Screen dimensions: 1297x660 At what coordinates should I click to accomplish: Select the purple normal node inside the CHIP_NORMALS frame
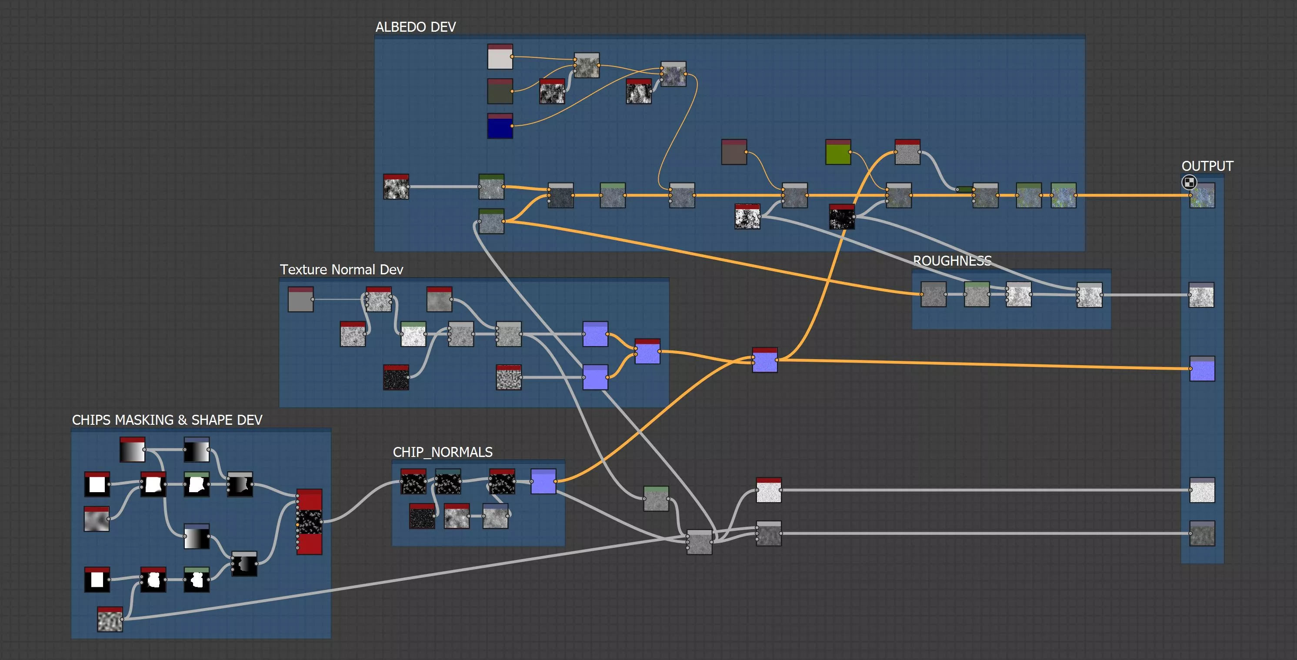click(543, 482)
